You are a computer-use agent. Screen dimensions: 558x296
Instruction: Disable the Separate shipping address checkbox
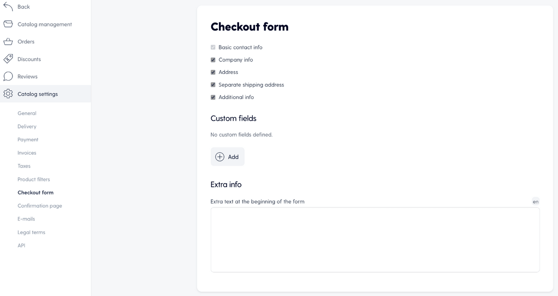[213, 85]
